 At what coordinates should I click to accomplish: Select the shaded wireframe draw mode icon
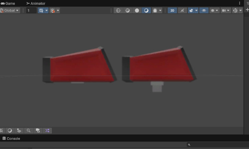pos(127,10)
